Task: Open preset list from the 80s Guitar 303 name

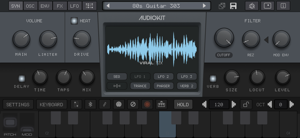Action: click(156, 6)
